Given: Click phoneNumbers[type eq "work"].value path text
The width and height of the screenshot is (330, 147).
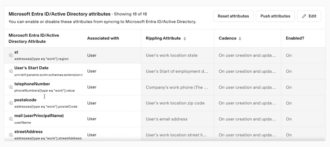Looking at the screenshot, I should (x=44, y=91).
